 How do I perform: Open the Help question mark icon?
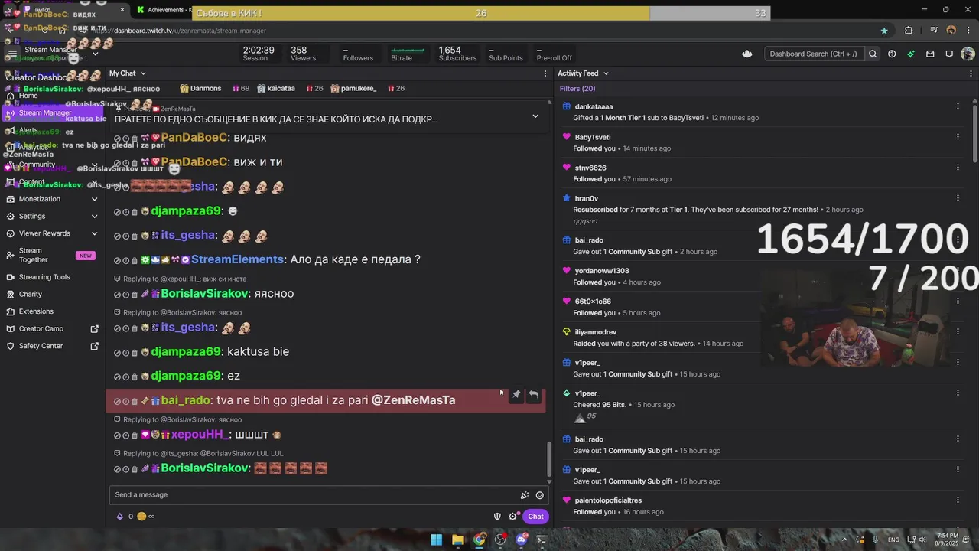[x=892, y=54]
